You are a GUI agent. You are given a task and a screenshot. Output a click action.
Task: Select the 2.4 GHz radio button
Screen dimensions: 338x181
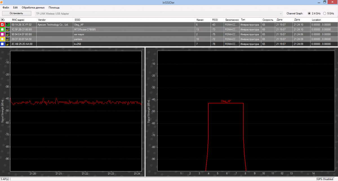pos(309,13)
